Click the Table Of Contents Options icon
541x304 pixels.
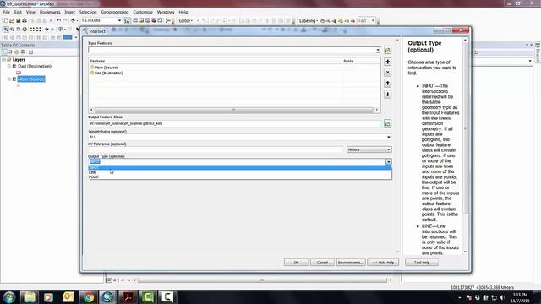tap(30, 52)
